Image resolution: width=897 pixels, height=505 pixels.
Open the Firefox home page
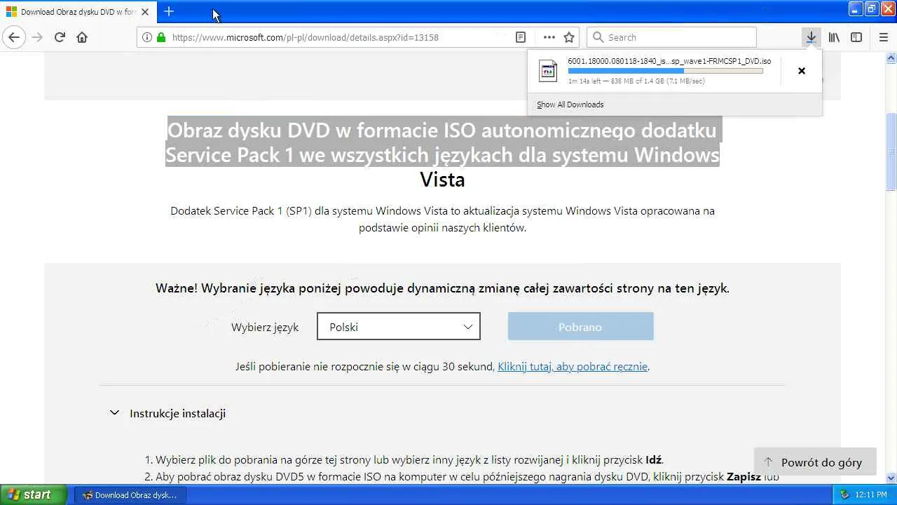click(x=82, y=37)
